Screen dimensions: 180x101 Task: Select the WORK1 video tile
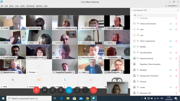[13, 22]
